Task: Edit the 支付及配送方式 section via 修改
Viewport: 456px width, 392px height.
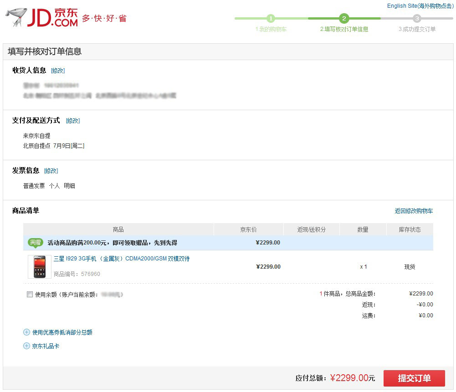Action: (73, 121)
